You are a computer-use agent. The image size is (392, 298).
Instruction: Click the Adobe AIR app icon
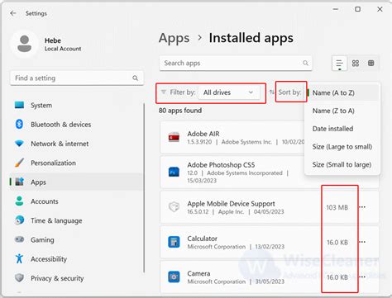[x=174, y=137]
